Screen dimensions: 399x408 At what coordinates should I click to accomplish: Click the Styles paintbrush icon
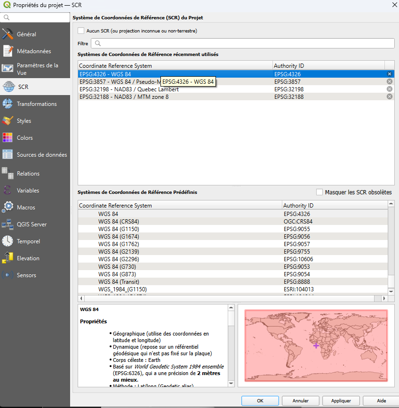(8, 121)
